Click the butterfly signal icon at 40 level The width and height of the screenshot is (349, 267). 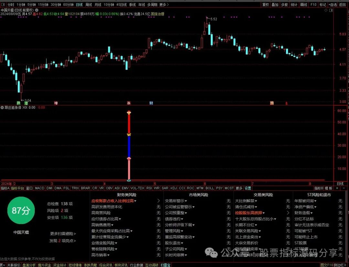(129, 135)
